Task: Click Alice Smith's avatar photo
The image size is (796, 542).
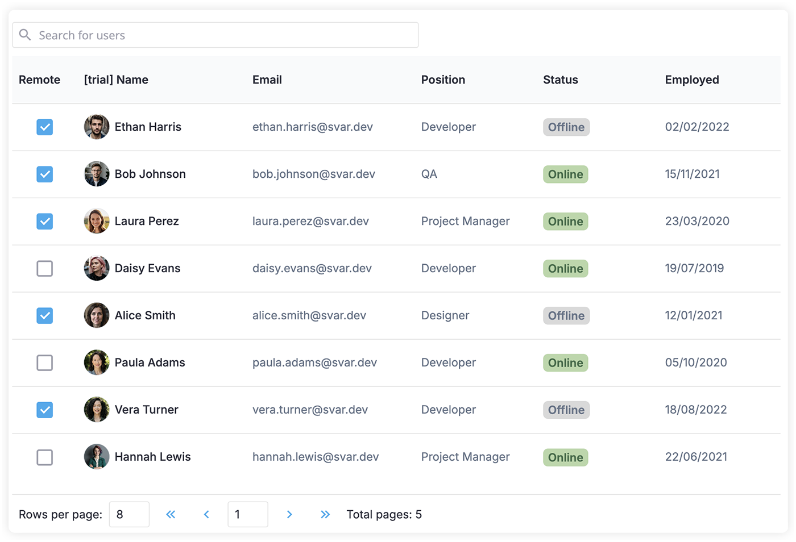Action: (97, 315)
